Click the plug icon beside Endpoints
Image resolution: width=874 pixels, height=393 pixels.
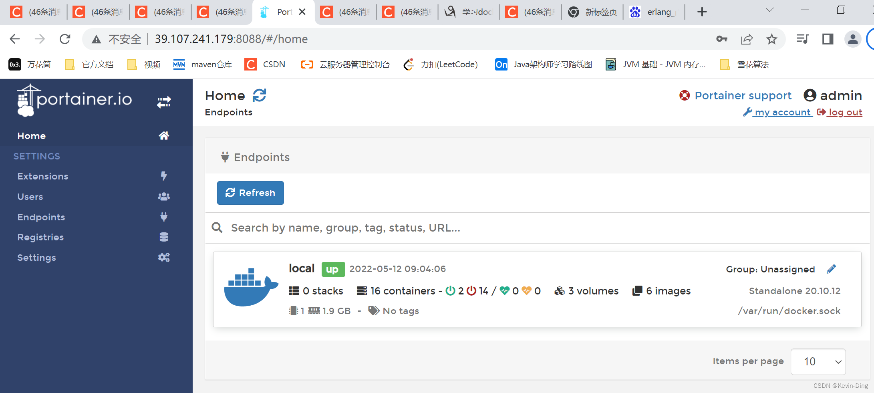point(164,217)
